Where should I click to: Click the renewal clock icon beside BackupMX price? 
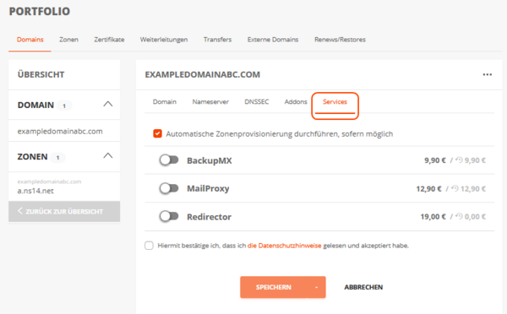coord(459,160)
